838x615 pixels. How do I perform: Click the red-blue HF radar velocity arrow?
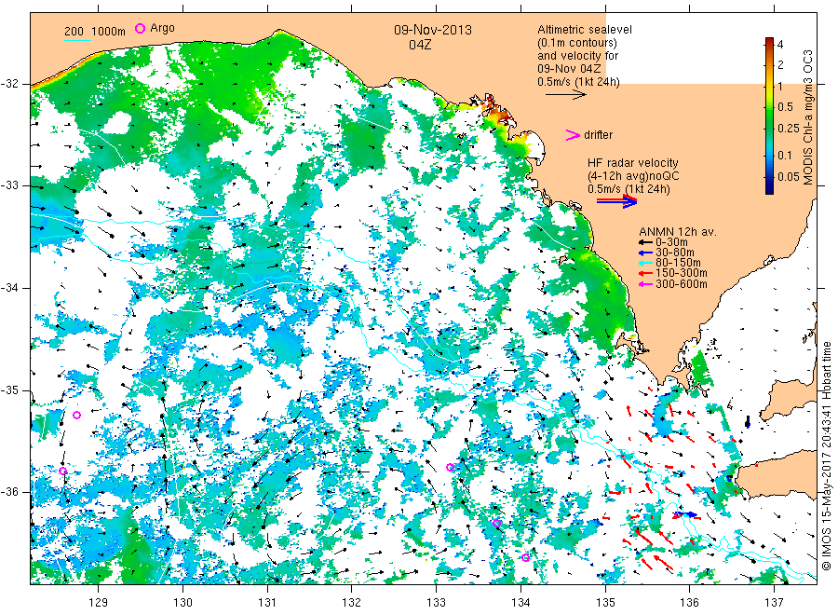[616, 201]
